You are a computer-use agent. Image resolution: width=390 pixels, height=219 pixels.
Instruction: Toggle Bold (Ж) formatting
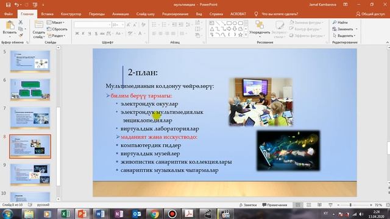click(x=77, y=33)
